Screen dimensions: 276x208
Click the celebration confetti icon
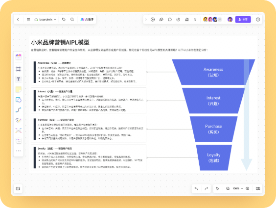(x=161, y=20)
